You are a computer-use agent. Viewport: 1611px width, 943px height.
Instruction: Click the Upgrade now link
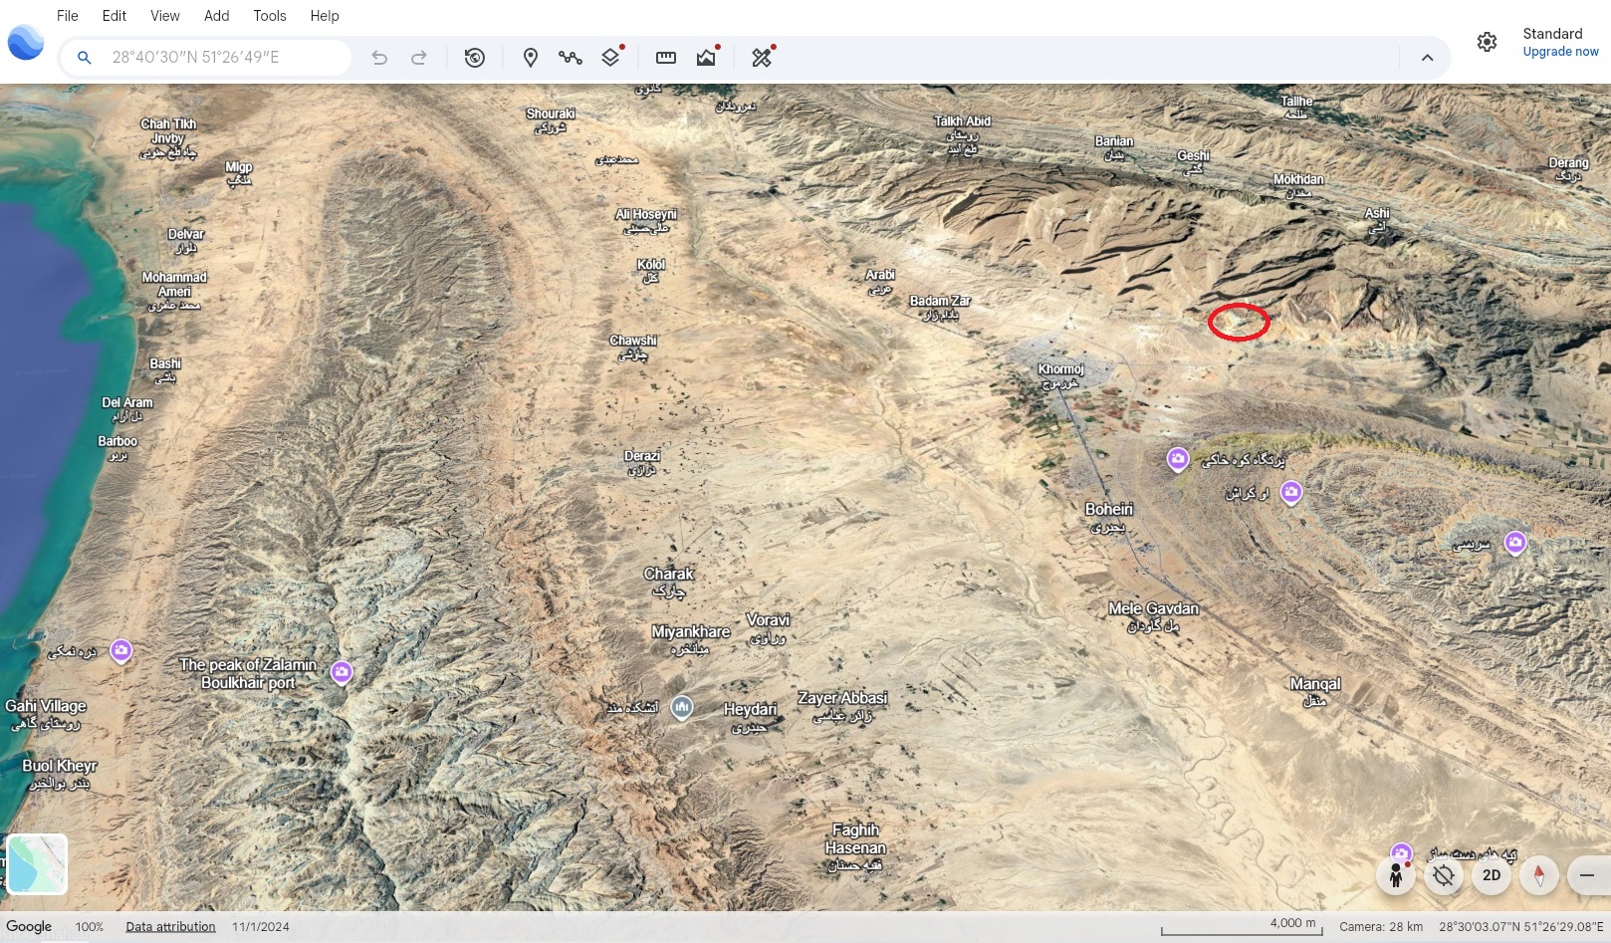1560,52
